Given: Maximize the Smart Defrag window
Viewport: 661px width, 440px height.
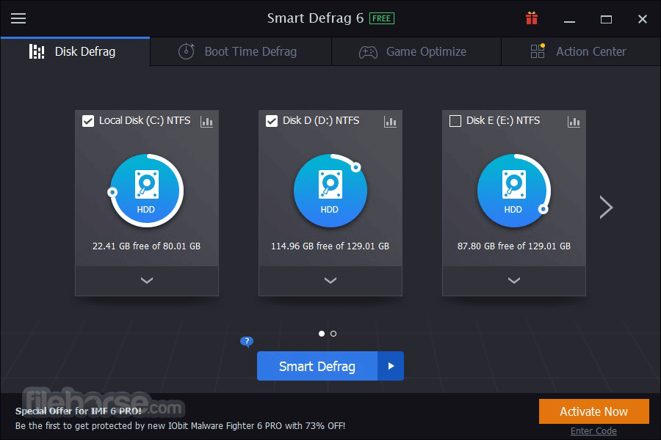Looking at the screenshot, I should (606, 19).
